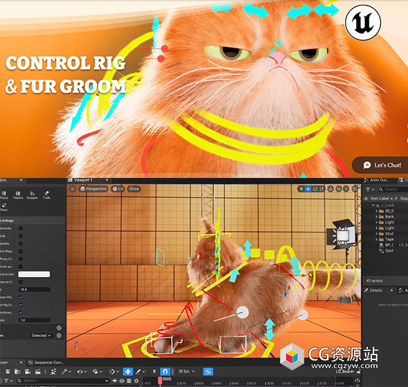Click the Sequencer browse folder icon
This screenshot has height=387, width=408.
(x=17, y=372)
